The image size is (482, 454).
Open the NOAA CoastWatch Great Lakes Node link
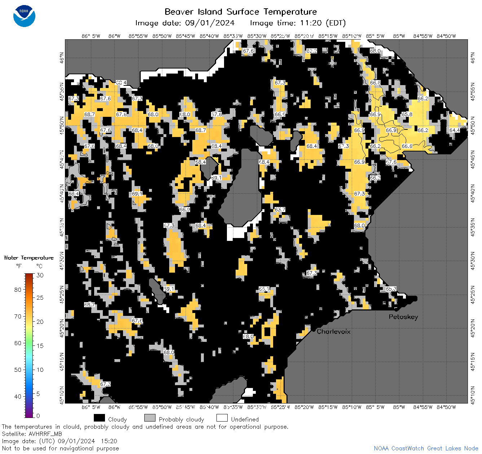coord(426,448)
